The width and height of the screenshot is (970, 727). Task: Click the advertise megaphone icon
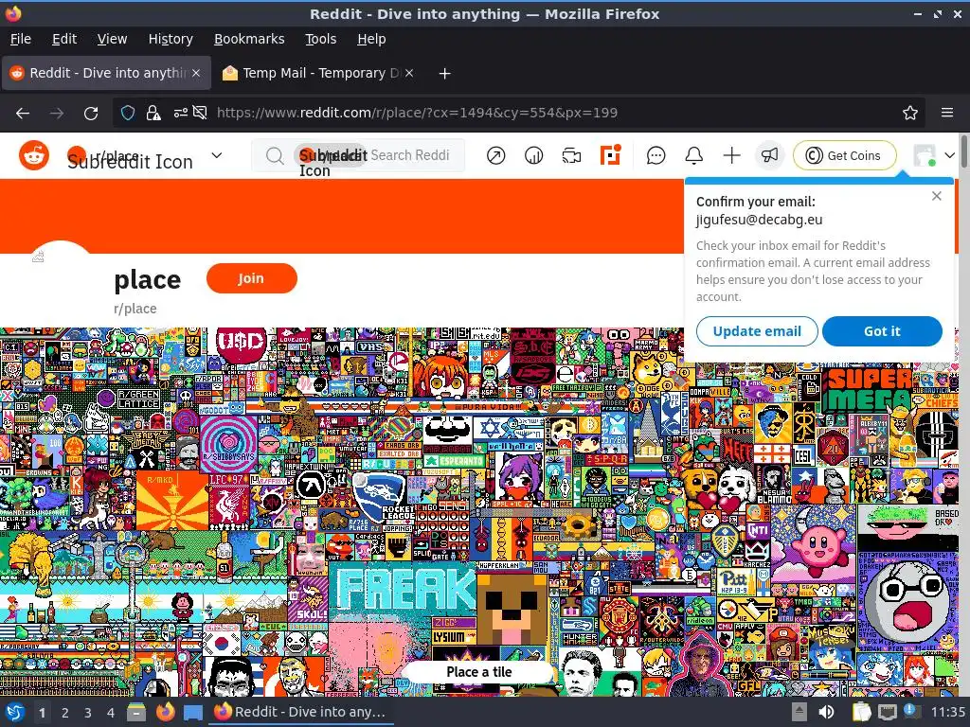pos(769,155)
